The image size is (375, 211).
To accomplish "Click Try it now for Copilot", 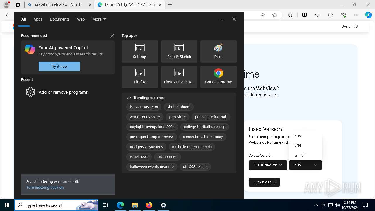I will coord(59,66).
